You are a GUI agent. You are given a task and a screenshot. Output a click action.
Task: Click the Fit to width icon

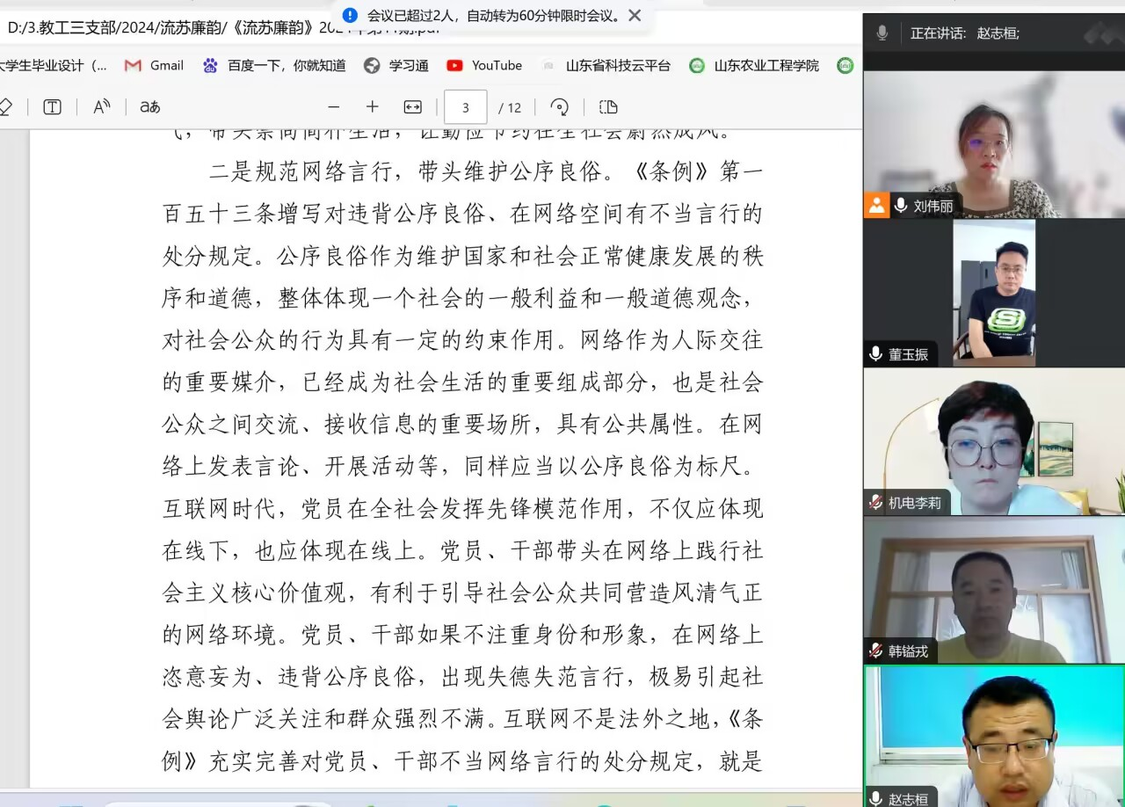(x=412, y=107)
